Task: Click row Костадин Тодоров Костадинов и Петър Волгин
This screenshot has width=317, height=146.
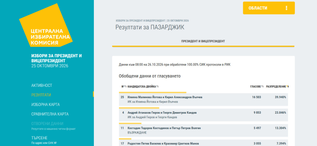Action: (203, 131)
